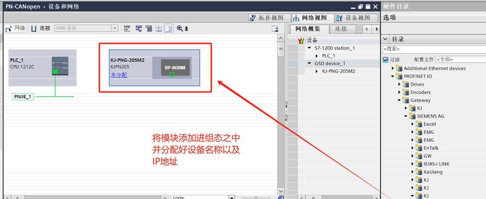Click the 未分配 not-assigned link
The height and width of the screenshot is (199, 486).
click(x=119, y=75)
